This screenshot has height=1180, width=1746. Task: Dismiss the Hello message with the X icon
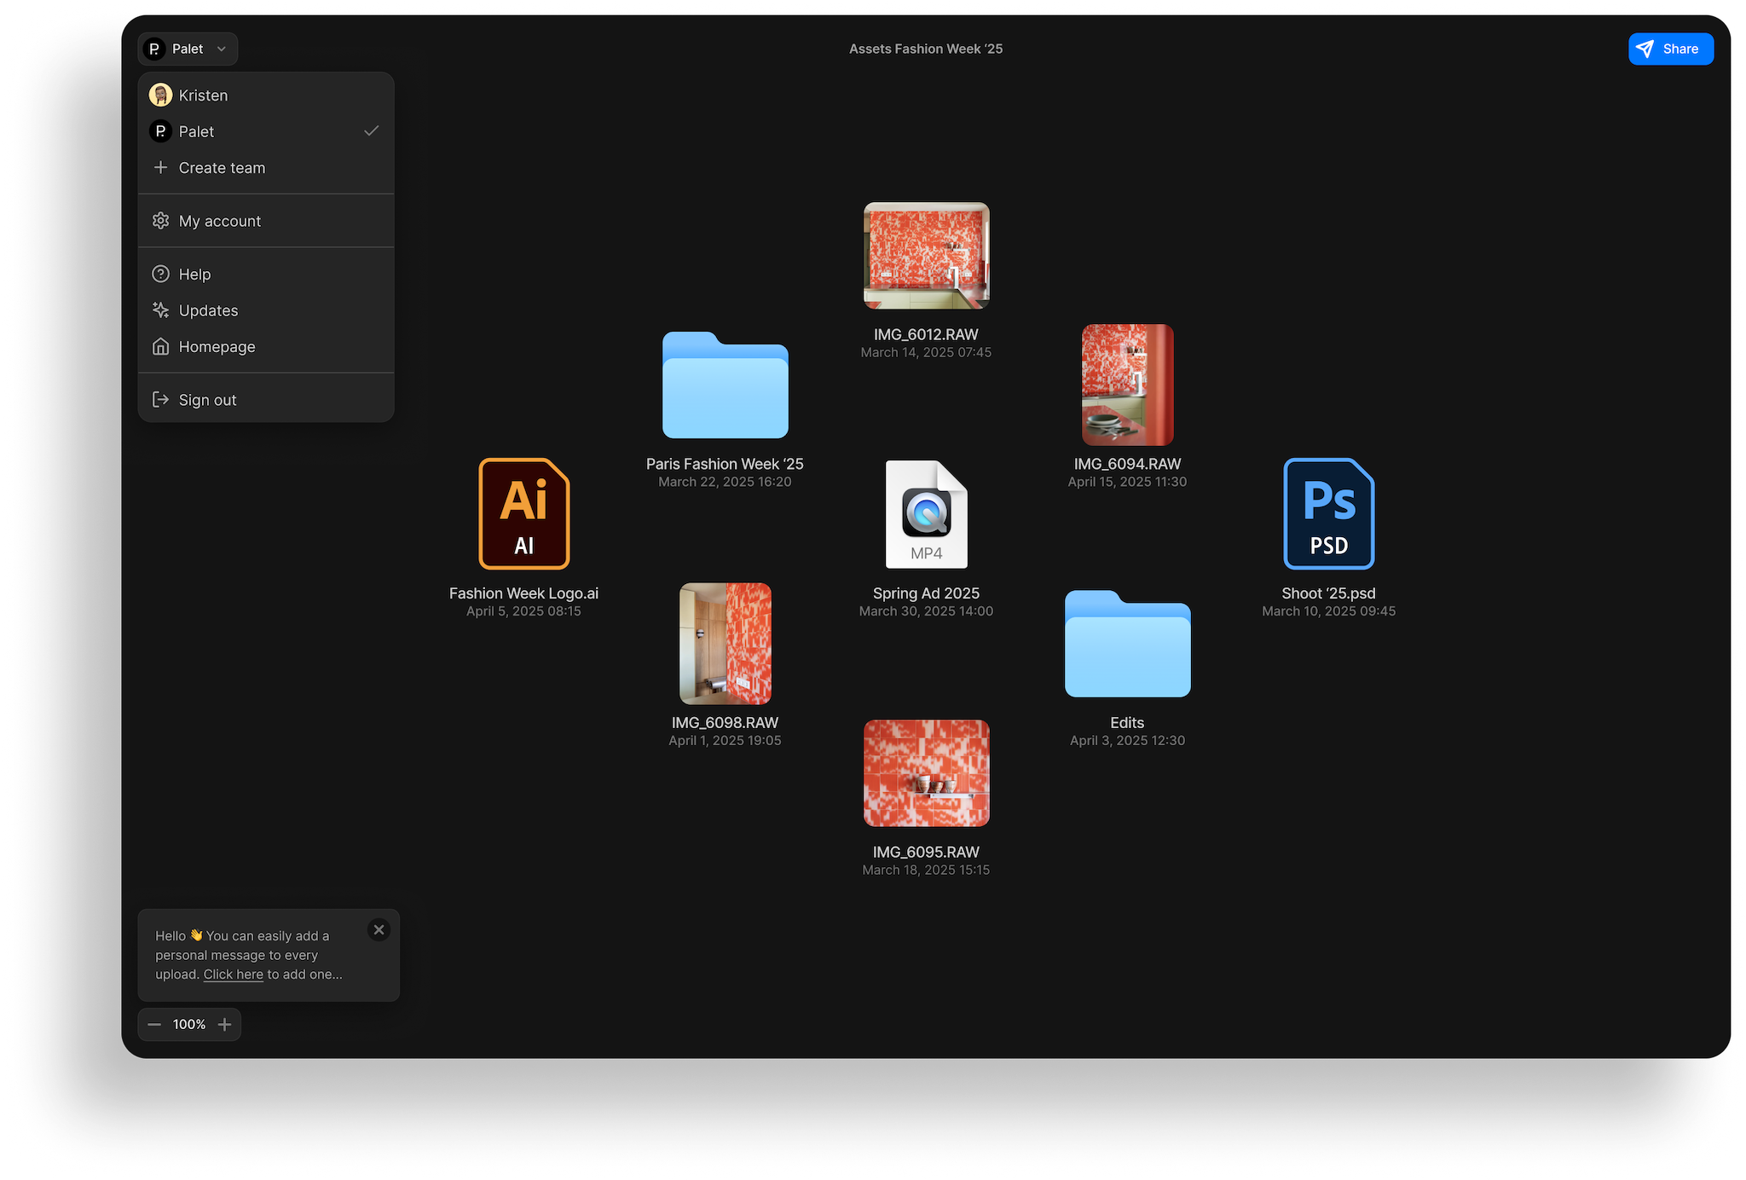click(x=379, y=930)
